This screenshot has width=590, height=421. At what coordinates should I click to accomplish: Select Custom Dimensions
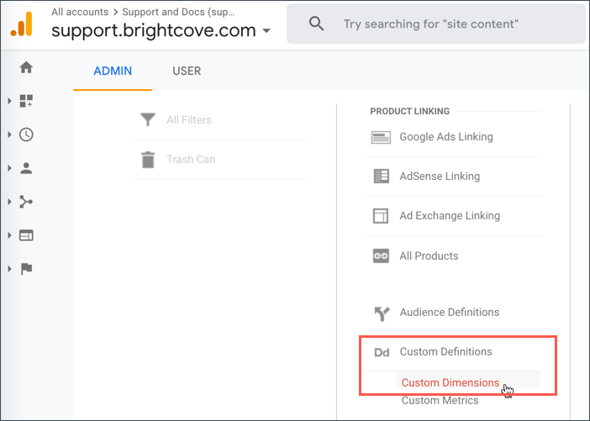(450, 382)
